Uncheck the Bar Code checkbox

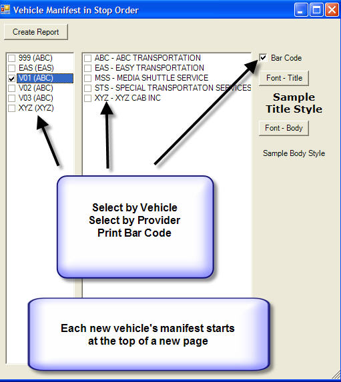pos(263,58)
